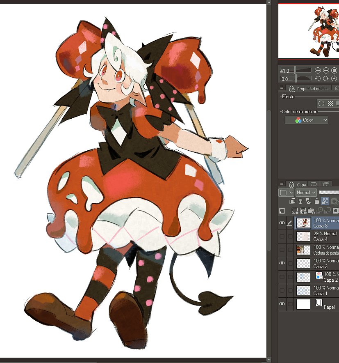Screen dimensions: 339x363
Task: Open the Color expression color dropdown
Action: [x=307, y=120]
